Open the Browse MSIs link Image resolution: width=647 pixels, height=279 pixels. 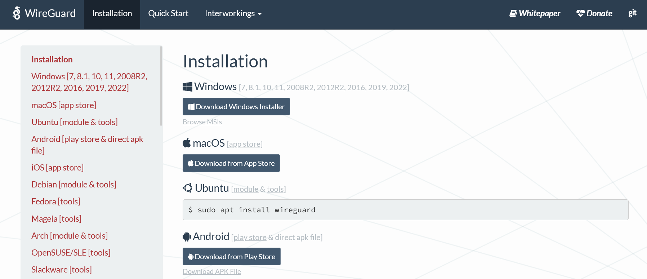(202, 122)
